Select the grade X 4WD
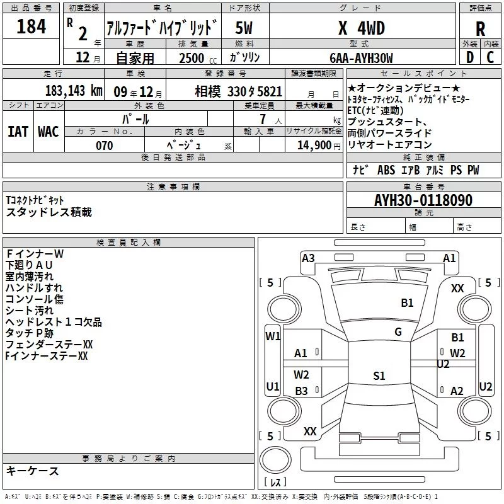Viewport: 504px width, 504px height. (x=362, y=28)
